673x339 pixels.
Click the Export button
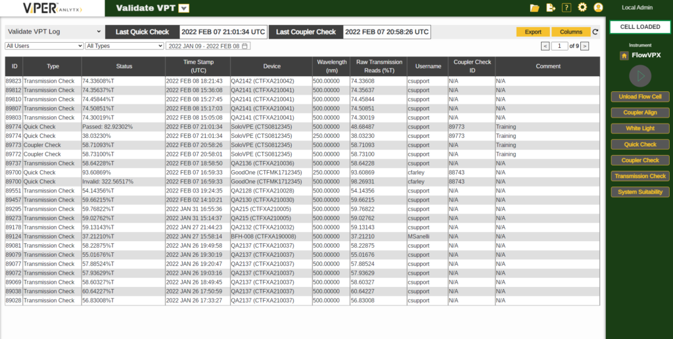(x=533, y=32)
